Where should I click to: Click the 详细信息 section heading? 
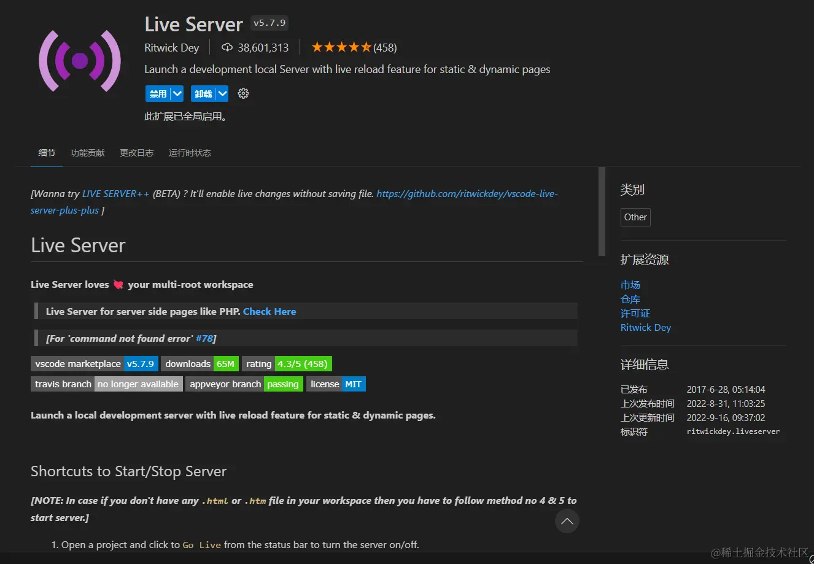pyautogui.click(x=645, y=365)
